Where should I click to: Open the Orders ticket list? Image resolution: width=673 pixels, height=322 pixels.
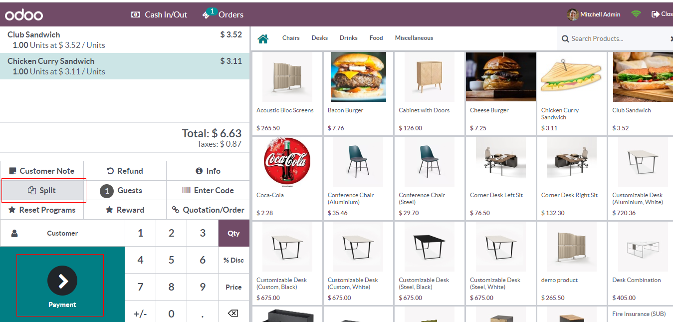(x=223, y=14)
